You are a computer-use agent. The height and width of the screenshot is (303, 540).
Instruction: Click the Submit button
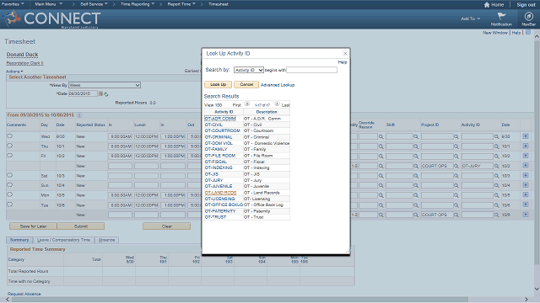pos(81,226)
